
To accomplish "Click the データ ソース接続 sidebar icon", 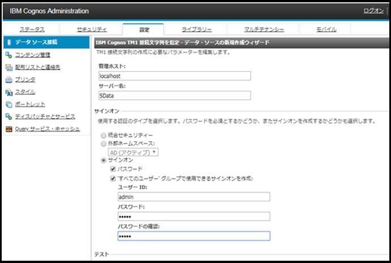I will pos(9,43).
